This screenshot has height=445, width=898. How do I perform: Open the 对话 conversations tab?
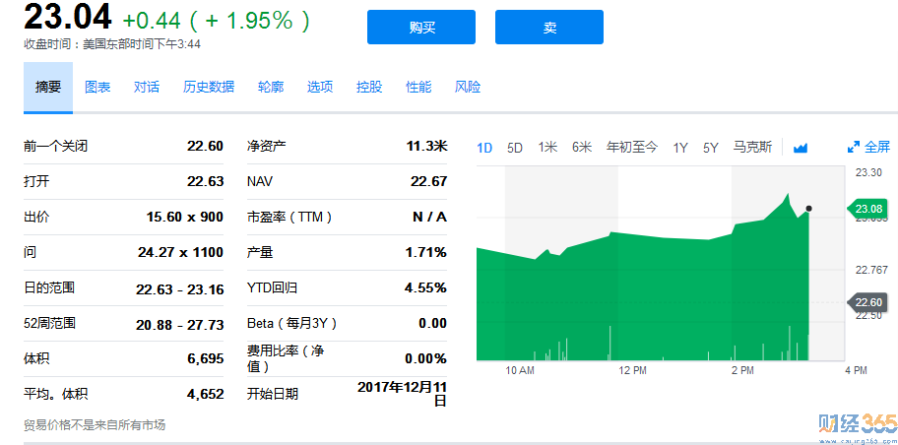coord(147,87)
